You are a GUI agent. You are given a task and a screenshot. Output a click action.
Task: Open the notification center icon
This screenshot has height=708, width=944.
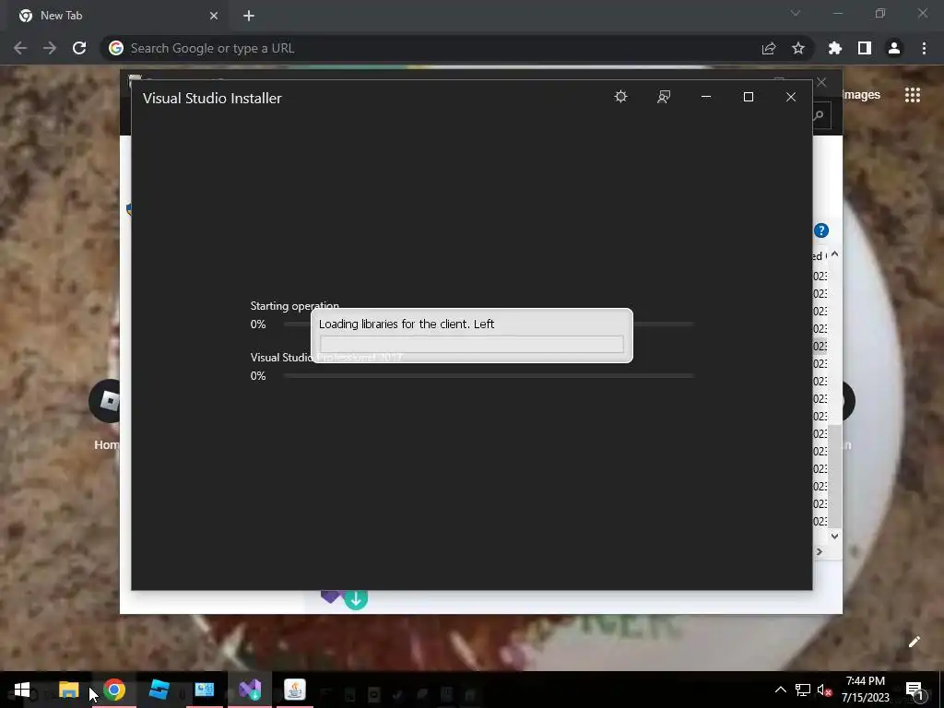point(914,690)
